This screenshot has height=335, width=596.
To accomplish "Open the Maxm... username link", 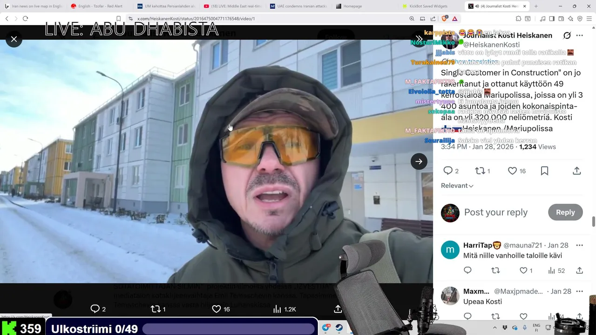I will [476, 291].
